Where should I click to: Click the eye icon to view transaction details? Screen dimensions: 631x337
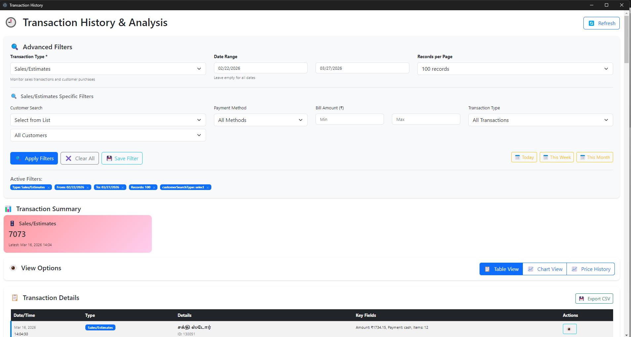(x=569, y=329)
